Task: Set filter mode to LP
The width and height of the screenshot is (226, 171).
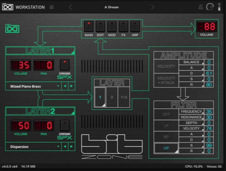Action: tap(166, 126)
